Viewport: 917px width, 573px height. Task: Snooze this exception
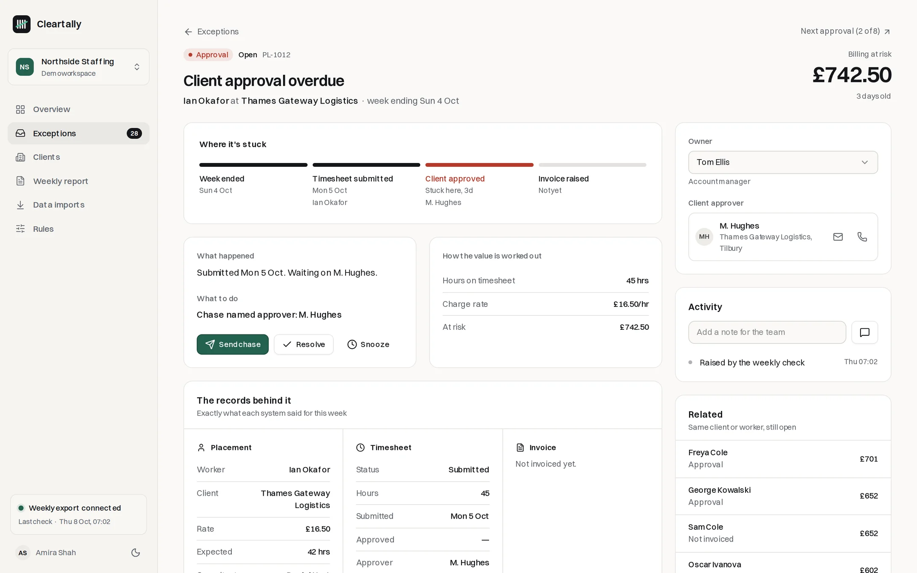click(368, 344)
